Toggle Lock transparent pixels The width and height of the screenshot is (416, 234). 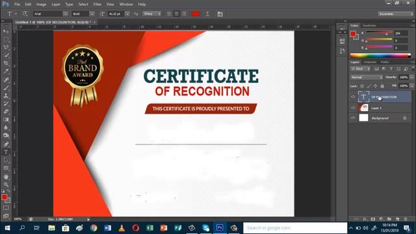pyautogui.click(x=362, y=86)
